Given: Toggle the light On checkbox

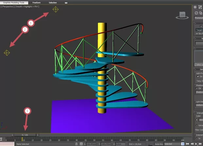Looking at the screenshot, I should [x=197, y=76].
